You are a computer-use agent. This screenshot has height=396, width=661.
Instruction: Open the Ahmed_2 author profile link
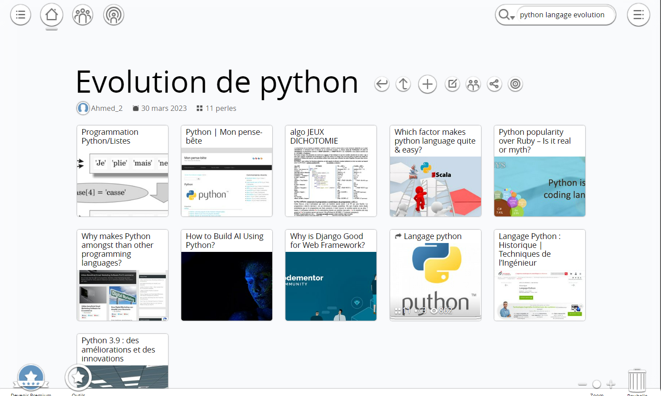(x=106, y=108)
